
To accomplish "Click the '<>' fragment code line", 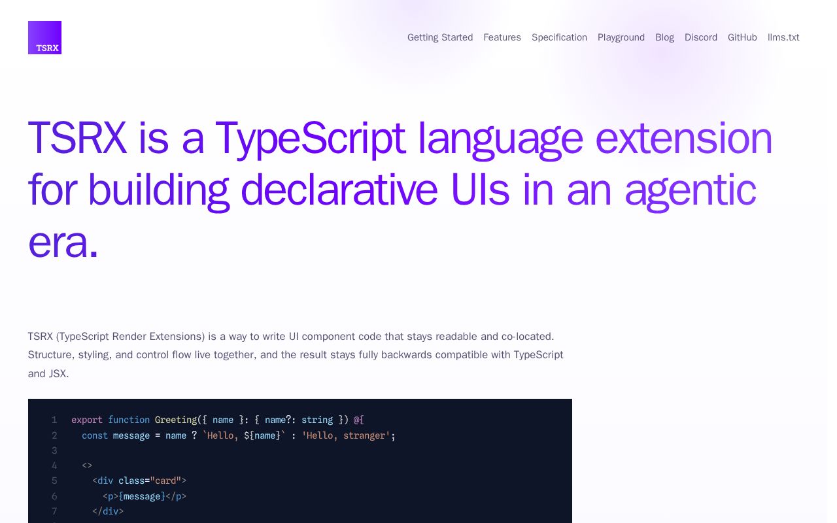I will [x=87, y=465].
